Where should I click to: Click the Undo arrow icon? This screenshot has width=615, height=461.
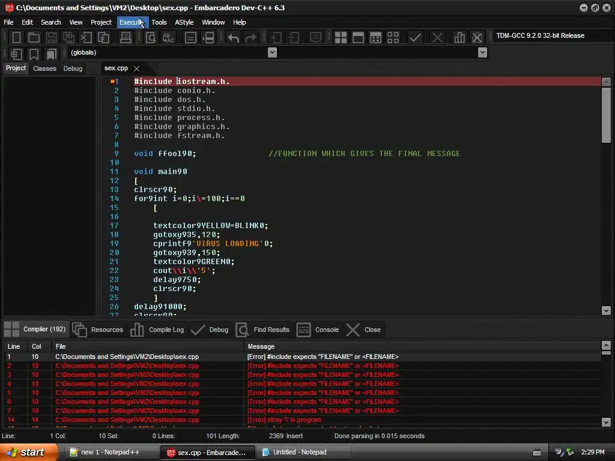[x=233, y=38]
